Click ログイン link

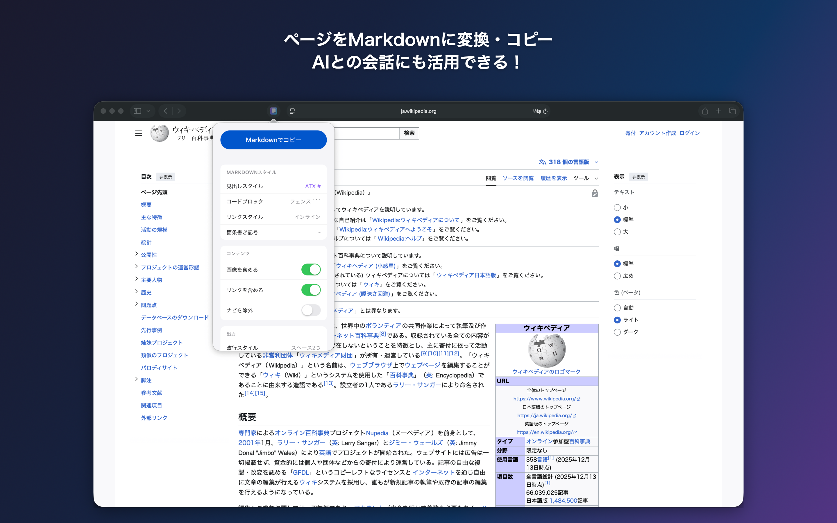click(689, 133)
